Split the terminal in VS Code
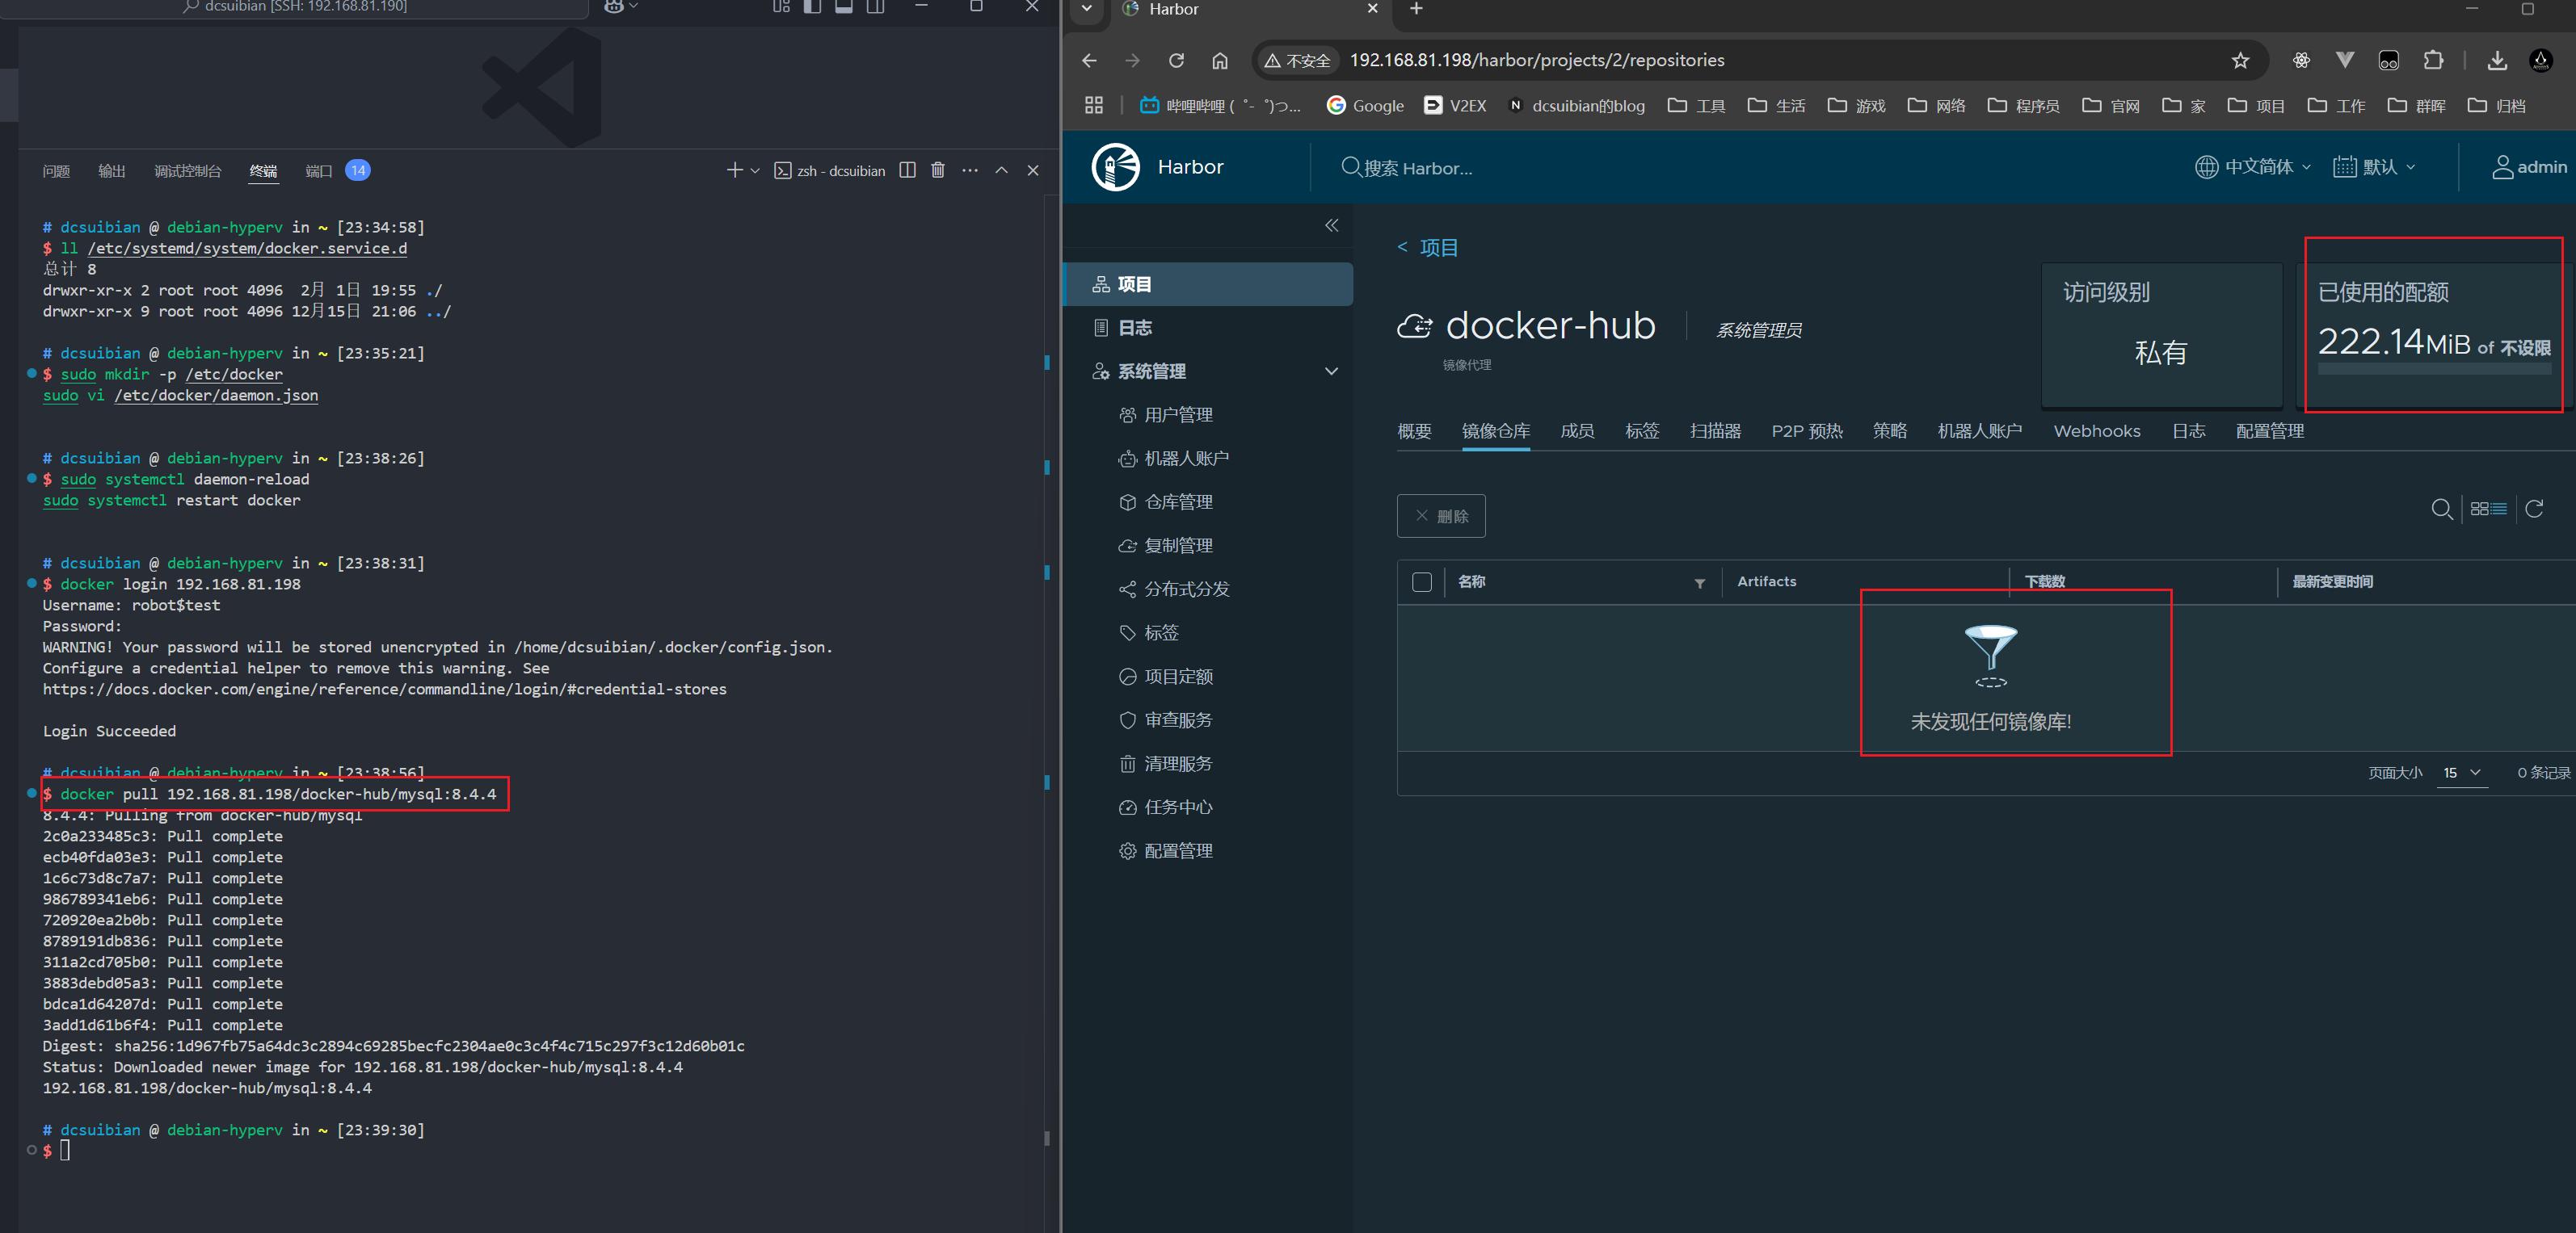 click(907, 171)
